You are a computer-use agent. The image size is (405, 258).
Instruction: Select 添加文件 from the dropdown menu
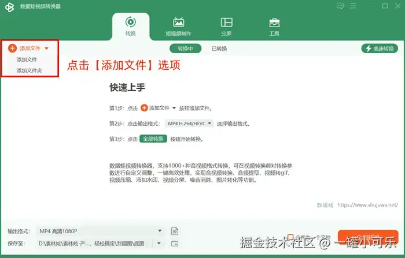(27, 60)
